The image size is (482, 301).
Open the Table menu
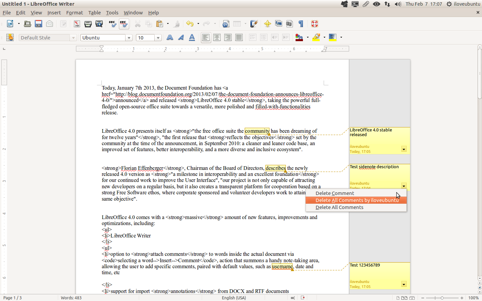[94, 13]
